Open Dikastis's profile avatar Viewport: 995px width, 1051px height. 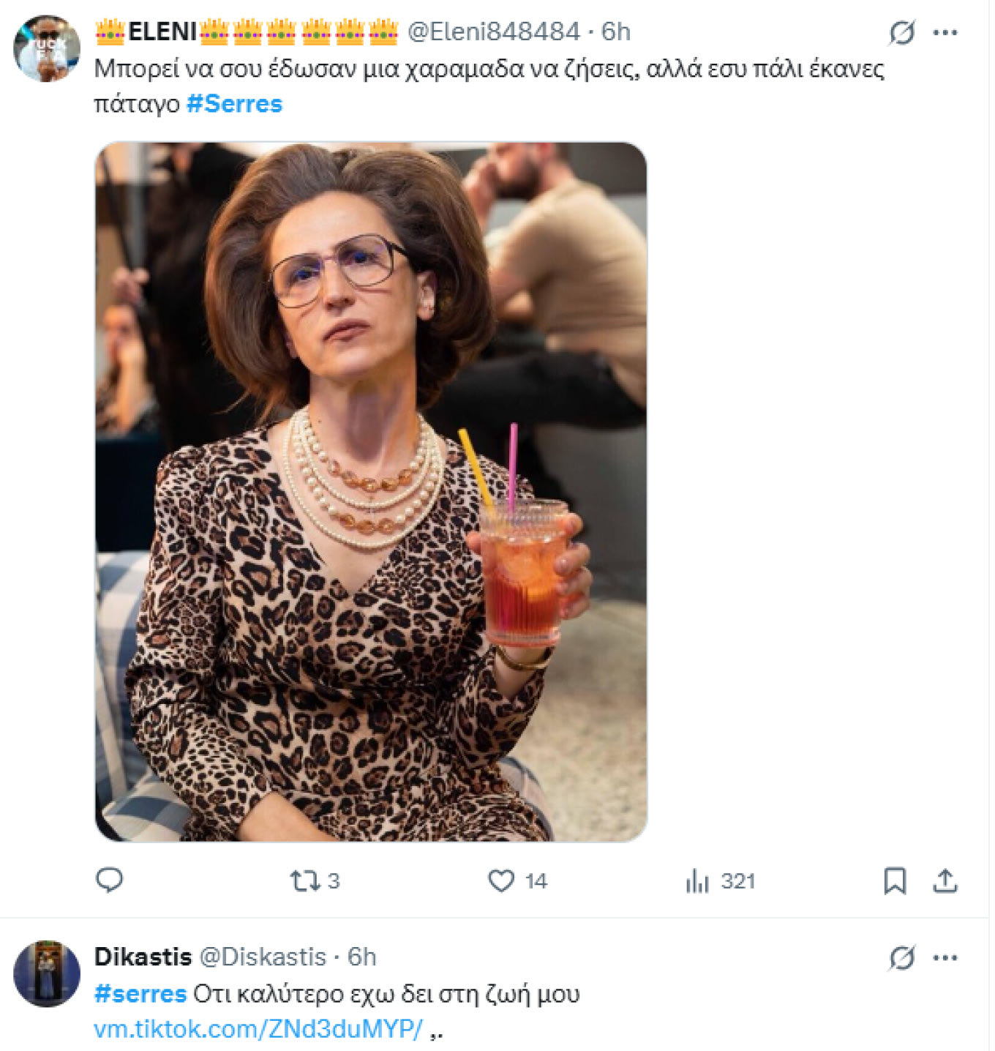pos(47,973)
